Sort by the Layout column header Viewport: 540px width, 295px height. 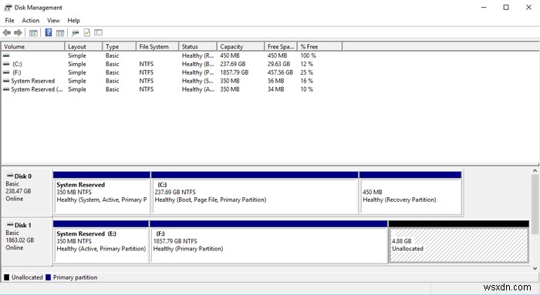pyautogui.click(x=83, y=46)
